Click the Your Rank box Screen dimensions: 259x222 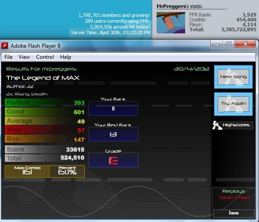(113, 108)
